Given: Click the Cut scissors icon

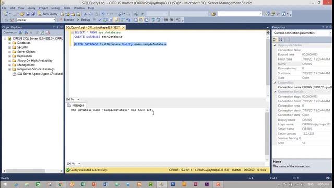Looking at the screenshot, I should pos(85,14).
